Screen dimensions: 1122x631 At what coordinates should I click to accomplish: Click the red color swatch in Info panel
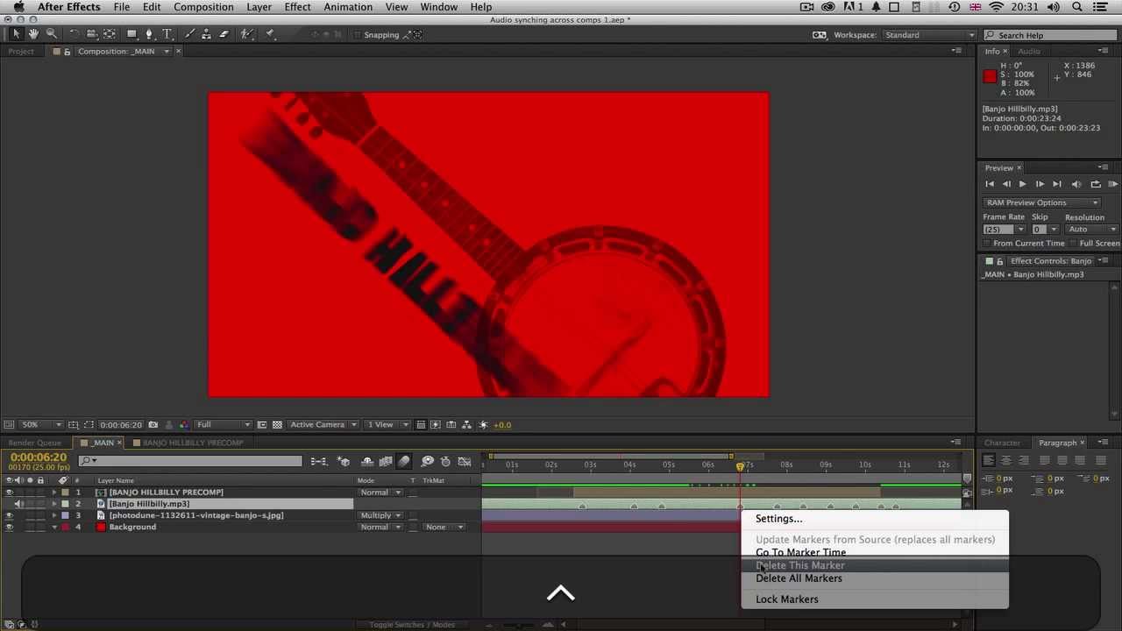pos(990,76)
